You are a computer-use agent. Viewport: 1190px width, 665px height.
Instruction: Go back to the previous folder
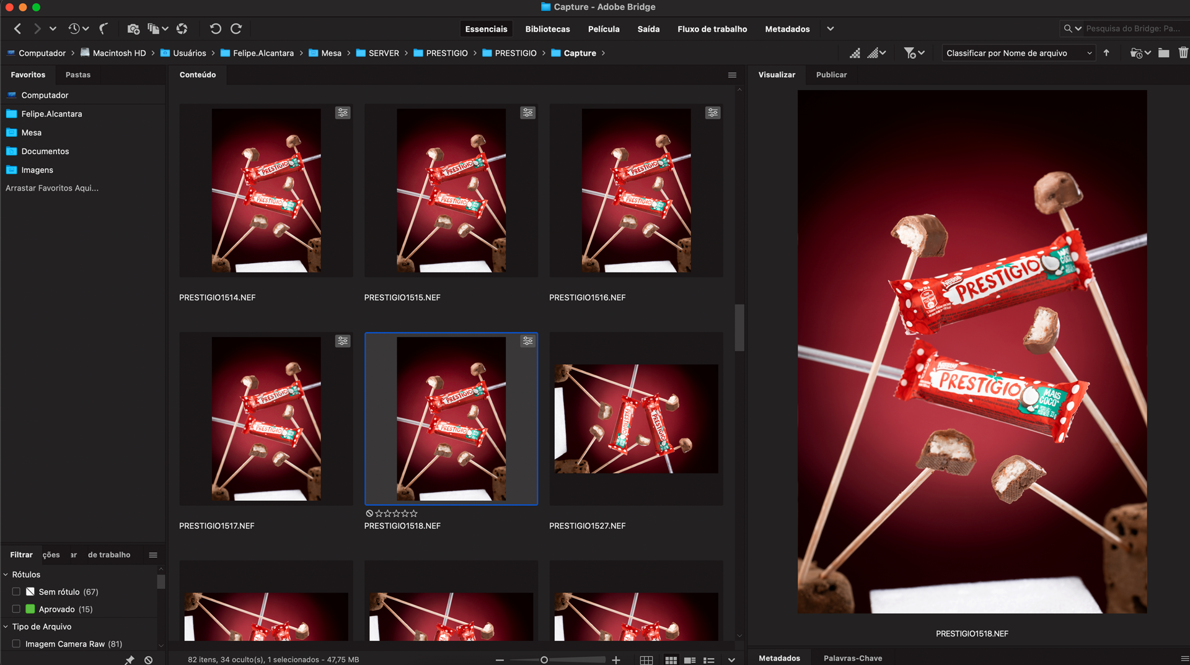(18, 28)
